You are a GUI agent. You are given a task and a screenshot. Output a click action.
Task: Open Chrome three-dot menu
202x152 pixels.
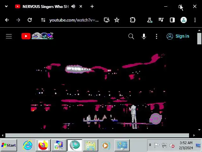pyautogui.click(x=195, y=20)
